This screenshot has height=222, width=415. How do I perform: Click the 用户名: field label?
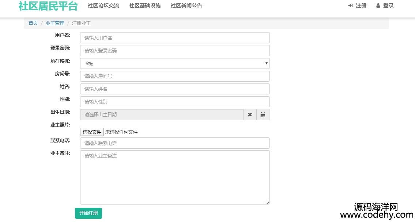63,35
